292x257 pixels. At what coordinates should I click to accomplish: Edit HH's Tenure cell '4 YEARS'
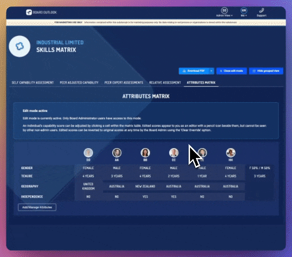coord(231,176)
